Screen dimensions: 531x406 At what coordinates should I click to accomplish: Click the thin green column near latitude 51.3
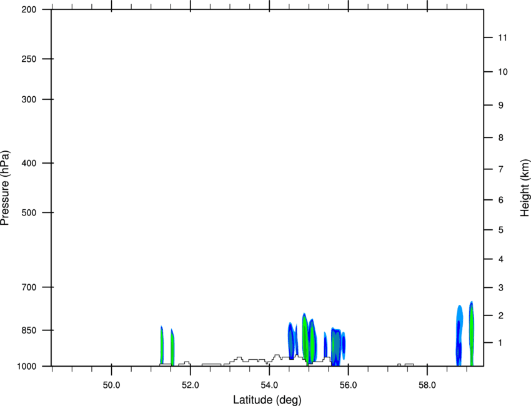coord(162,345)
